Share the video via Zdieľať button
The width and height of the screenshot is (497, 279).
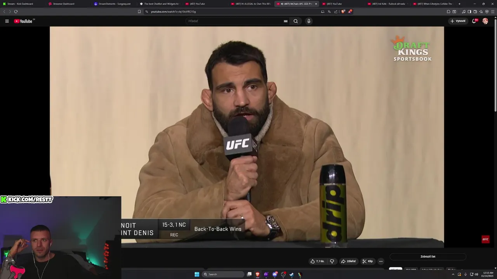click(x=348, y=261)
